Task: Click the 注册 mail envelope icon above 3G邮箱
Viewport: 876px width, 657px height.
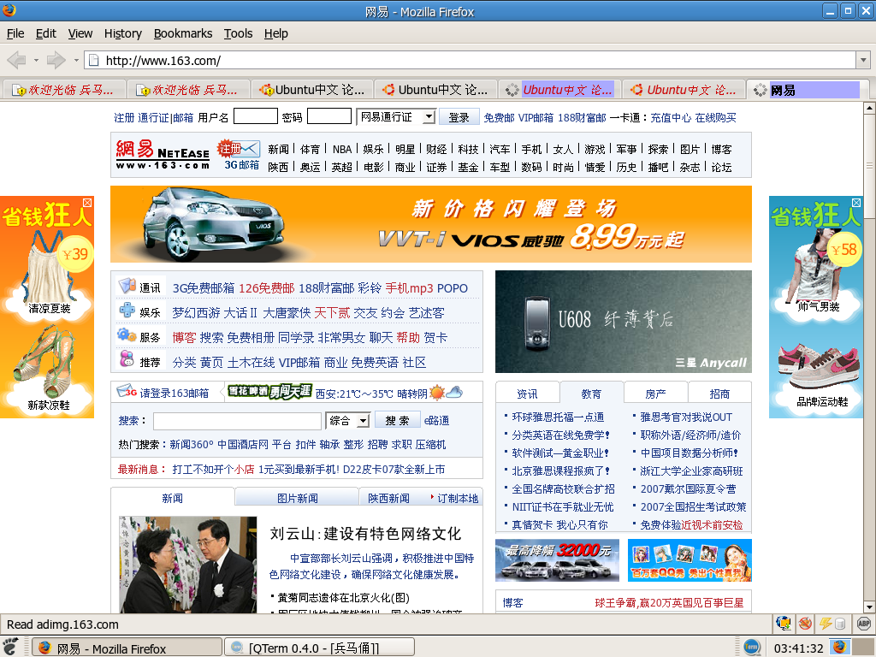Action: coord(240,148)
